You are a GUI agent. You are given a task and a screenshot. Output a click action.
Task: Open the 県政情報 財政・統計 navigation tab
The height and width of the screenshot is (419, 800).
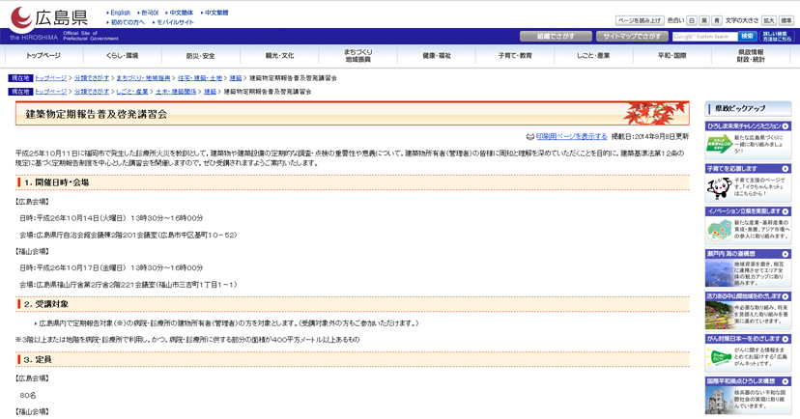[x=751, y=56]
